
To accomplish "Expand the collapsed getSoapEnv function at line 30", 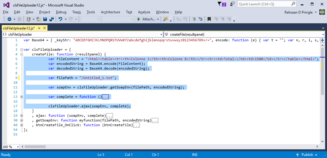I will [x=22, y=120].
